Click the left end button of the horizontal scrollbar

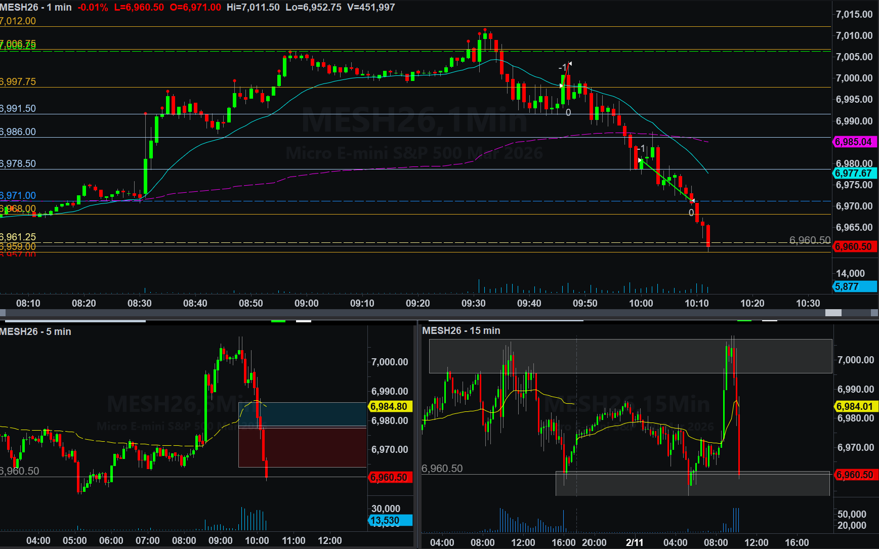pyautogui.click(x=3, y=313)
